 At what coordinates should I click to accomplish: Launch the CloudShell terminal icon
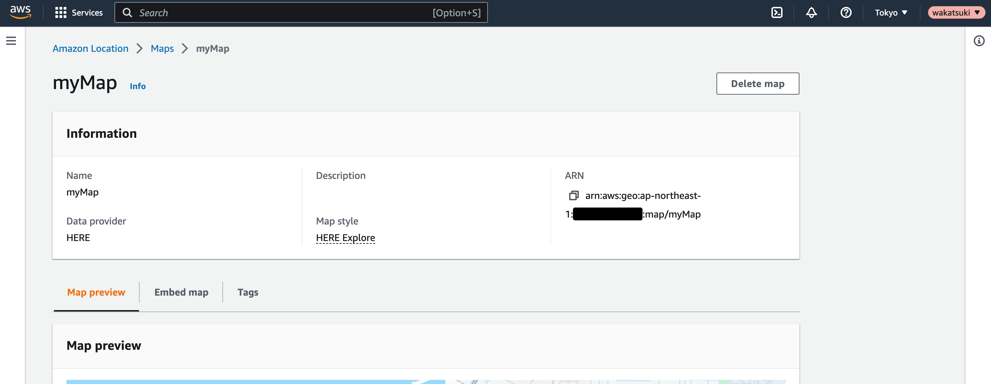click(x=777, y=13)
